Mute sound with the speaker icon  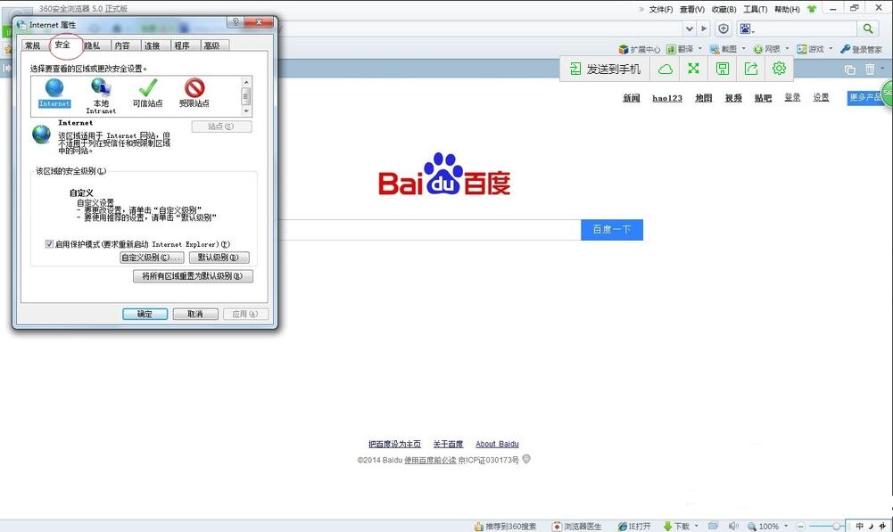(x=733, y=527)
